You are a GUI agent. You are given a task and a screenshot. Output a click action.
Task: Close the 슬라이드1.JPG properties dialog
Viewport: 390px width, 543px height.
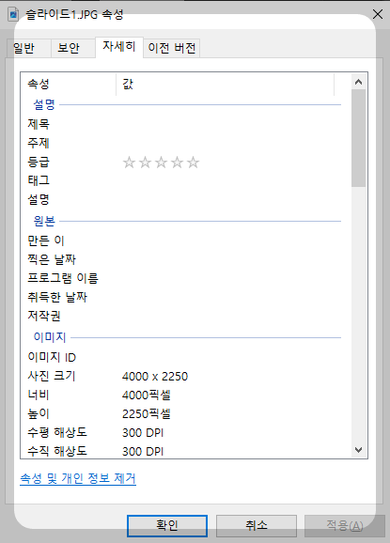click(x=377, y=14)
